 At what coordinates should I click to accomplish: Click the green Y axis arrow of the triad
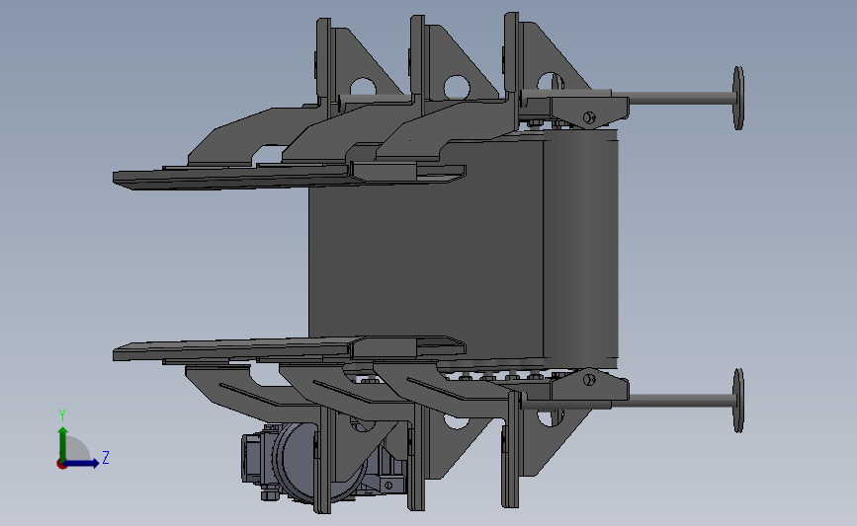pyautogui.click(x=63, y=443)
